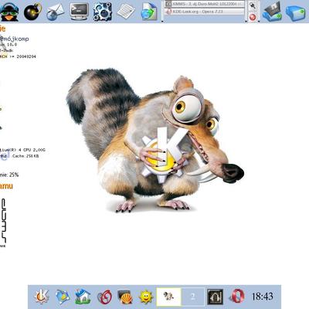This screenshot has height=309, width=309.
Task: Launch the red swirl Debian-style icon
Action: point(104,297)
